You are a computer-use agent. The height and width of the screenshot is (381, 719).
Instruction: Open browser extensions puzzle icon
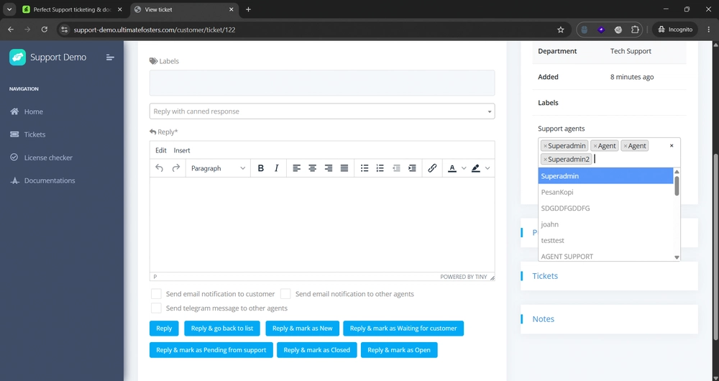635,29
